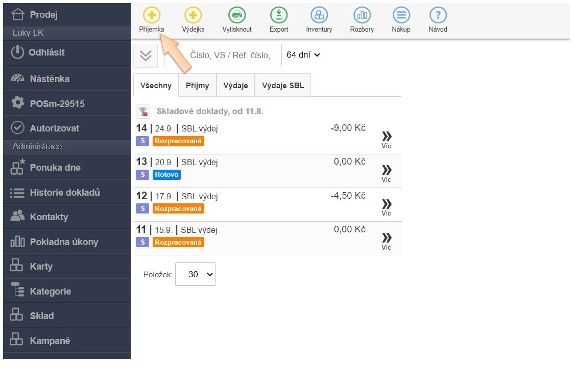The width and height of the screenshot is (574, 372).
Task: Expand the double-chevron filter panel
Action: [x=146, y=56]
